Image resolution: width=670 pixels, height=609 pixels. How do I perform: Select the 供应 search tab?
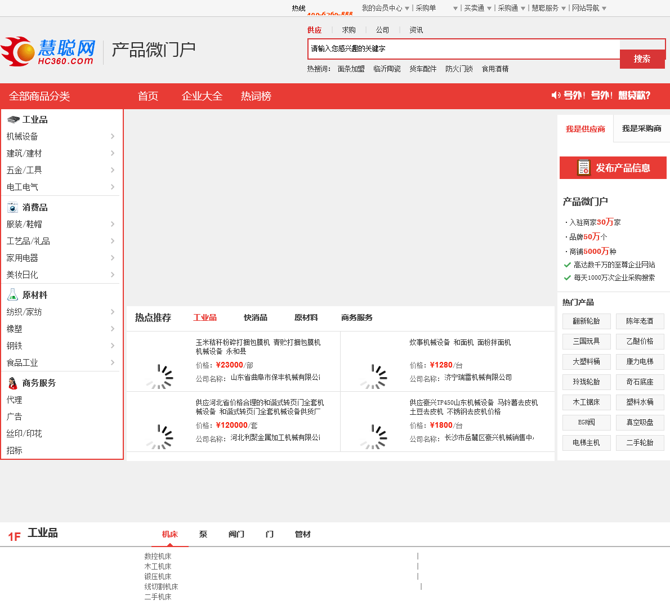[x=314, y=30]
